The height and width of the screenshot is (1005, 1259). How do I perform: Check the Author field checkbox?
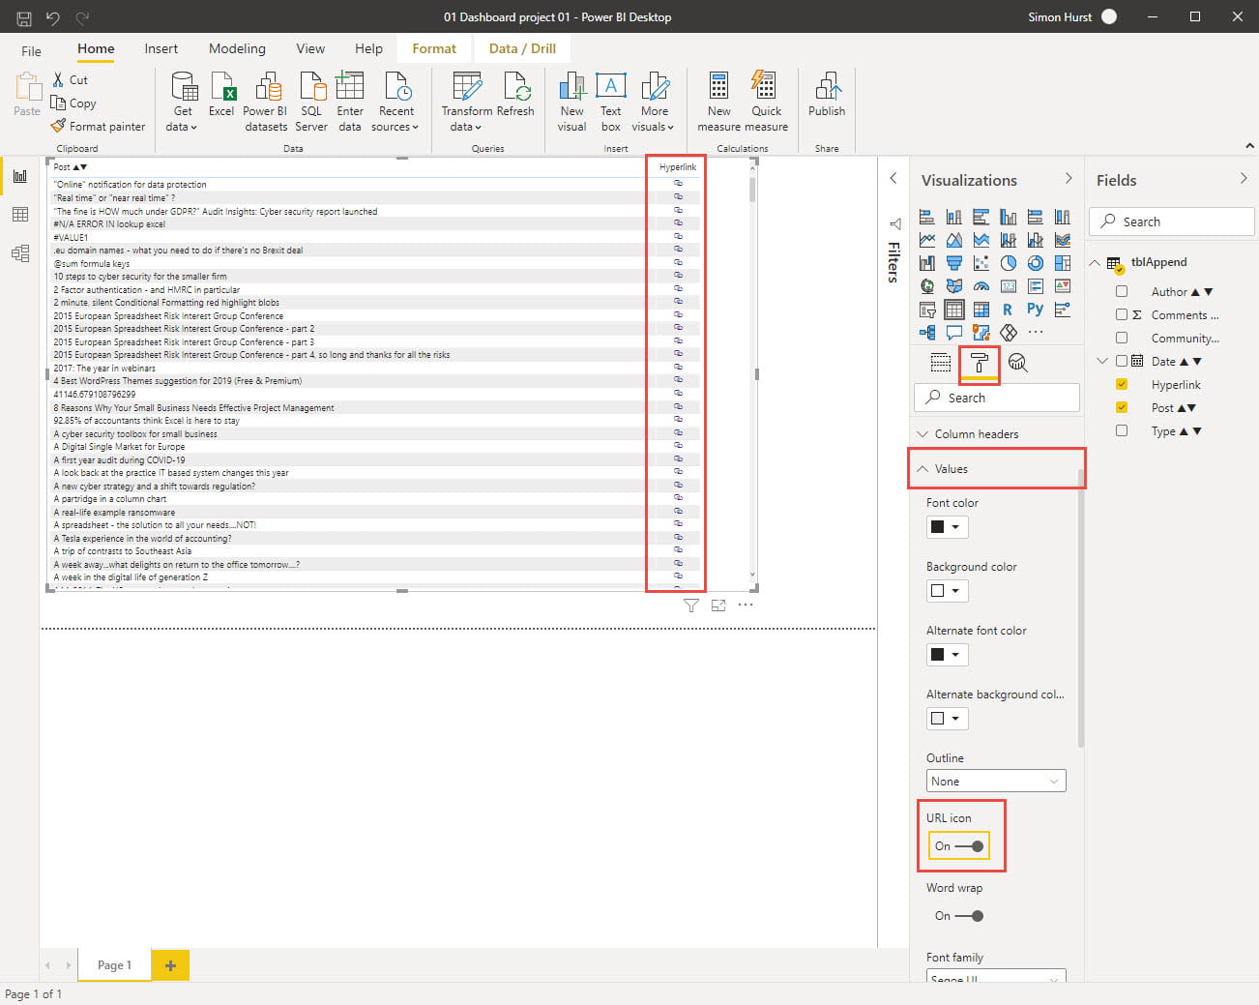click(x=1122, y=292)
